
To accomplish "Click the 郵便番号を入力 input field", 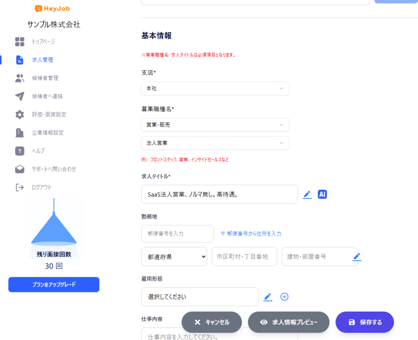I will point(177,234).
